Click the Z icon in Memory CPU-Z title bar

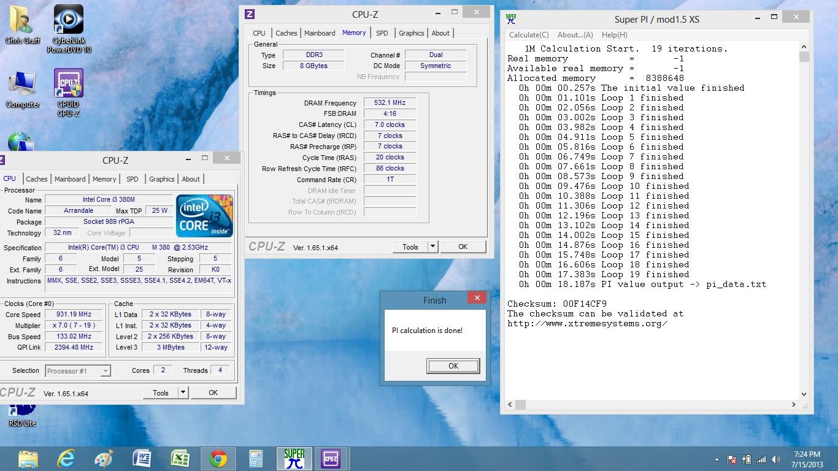point(250,14)
